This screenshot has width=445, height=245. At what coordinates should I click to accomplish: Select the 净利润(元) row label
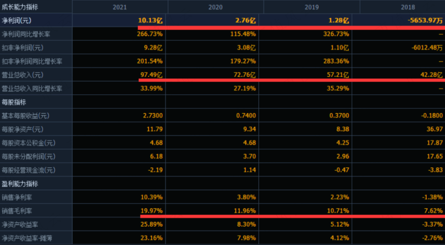click(x=17, y=20)
